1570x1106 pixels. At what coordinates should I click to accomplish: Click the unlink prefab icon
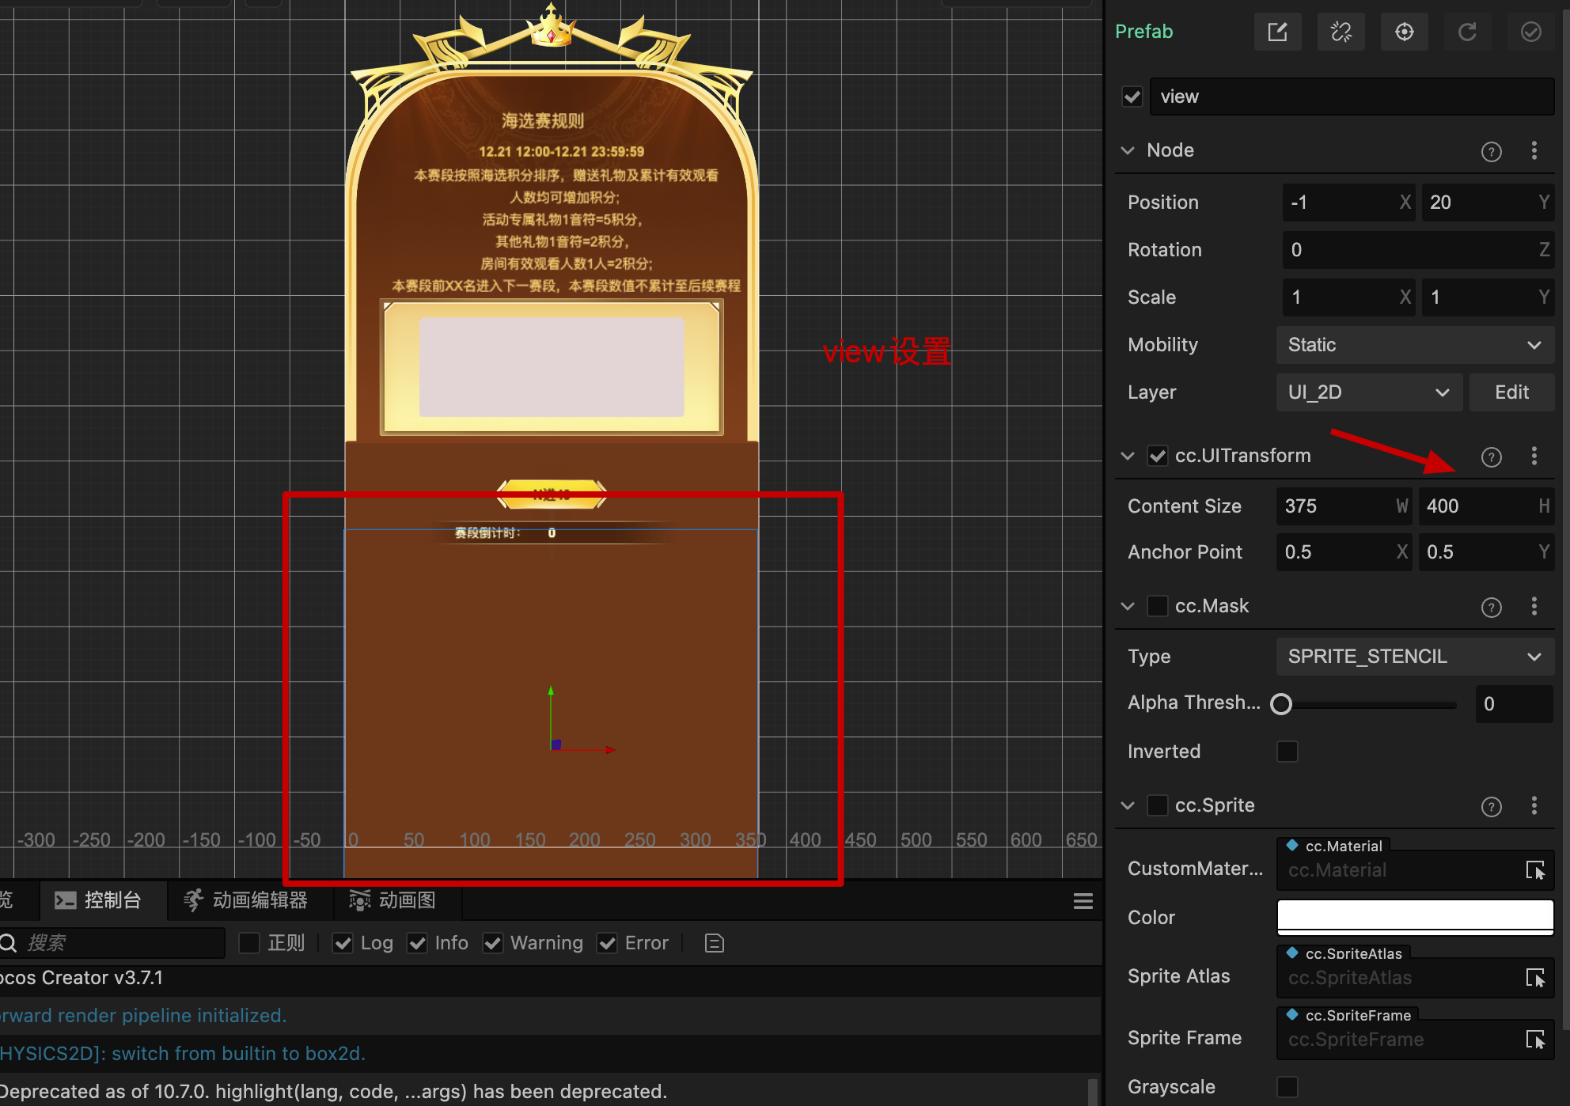[1341, 32]
